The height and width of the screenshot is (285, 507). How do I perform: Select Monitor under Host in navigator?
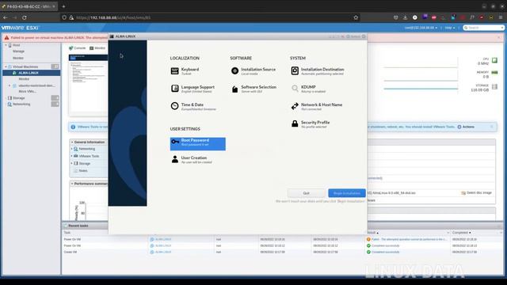click(18, 58)
